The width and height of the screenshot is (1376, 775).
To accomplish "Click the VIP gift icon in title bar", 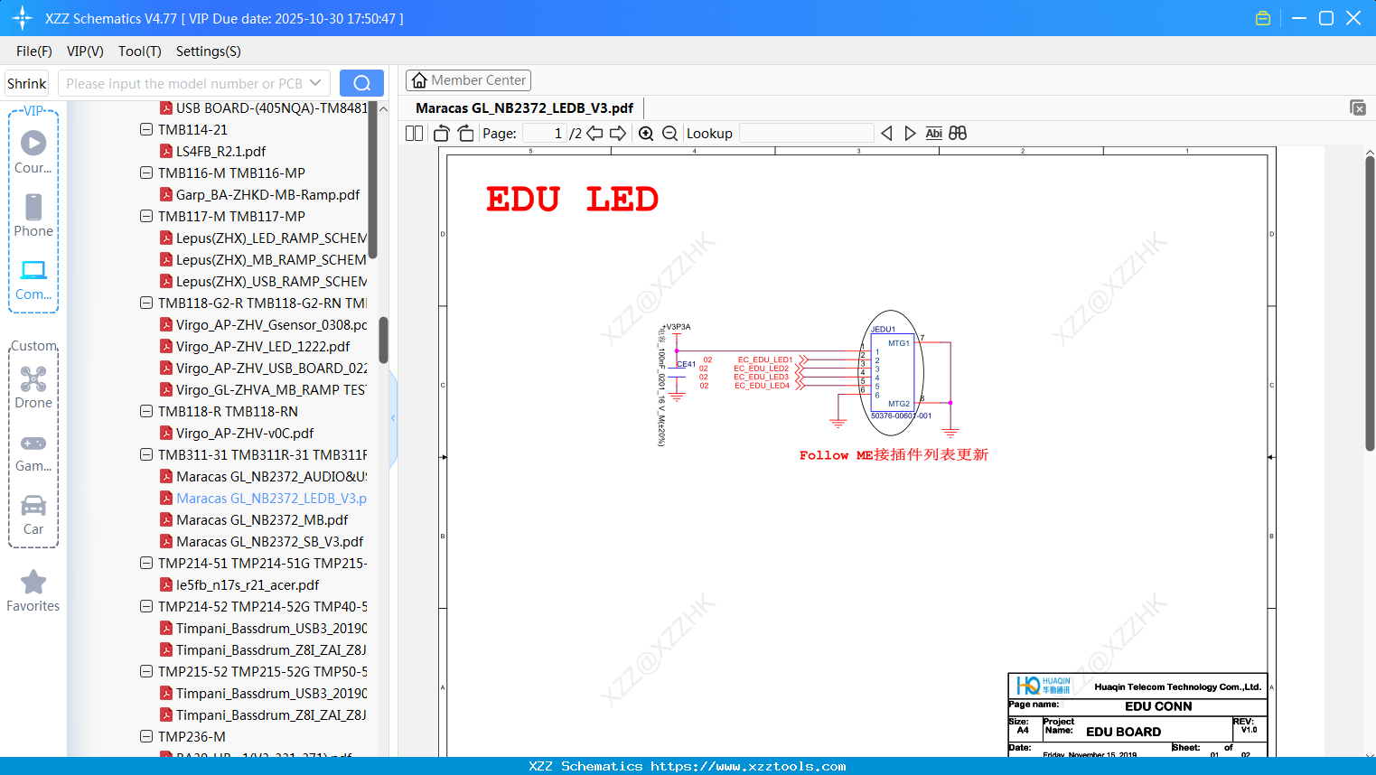I will [x=1263, y=18].
